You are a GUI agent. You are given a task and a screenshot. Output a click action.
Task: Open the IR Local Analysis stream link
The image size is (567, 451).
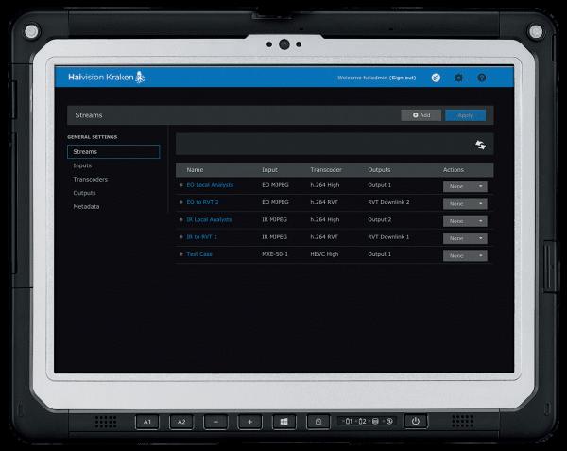click(209, 220)
